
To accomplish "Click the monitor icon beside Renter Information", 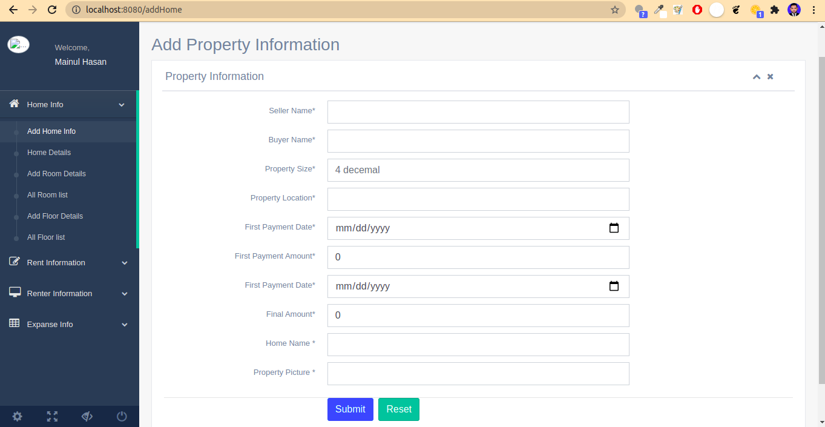I will click(13, 293).
